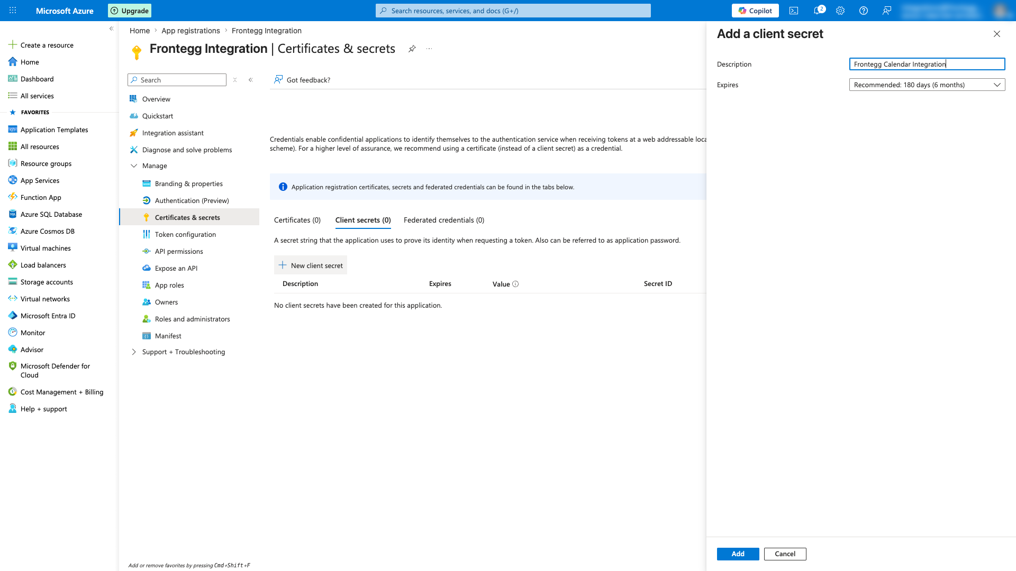
Task: Click the Upgrade button
Action: (130, 11)
